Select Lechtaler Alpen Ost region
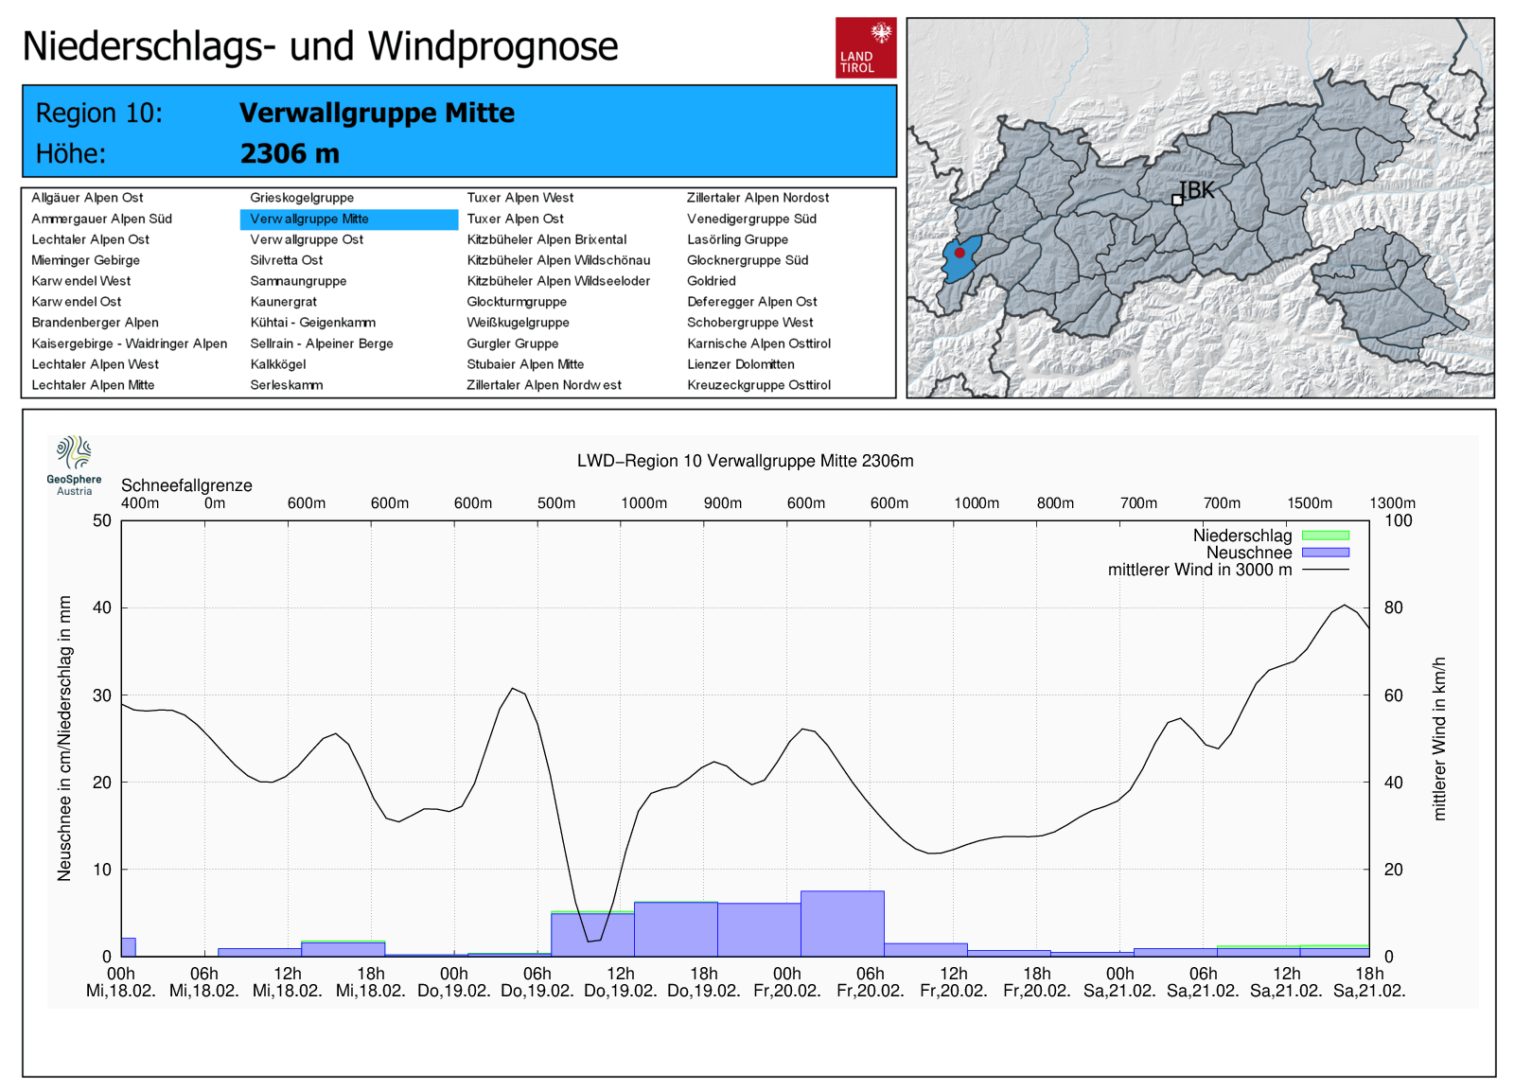 pos(90,239)
